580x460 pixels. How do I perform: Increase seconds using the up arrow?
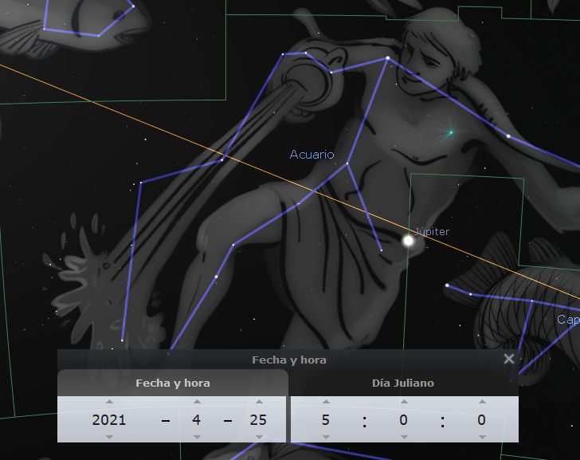tap(481, 401)
